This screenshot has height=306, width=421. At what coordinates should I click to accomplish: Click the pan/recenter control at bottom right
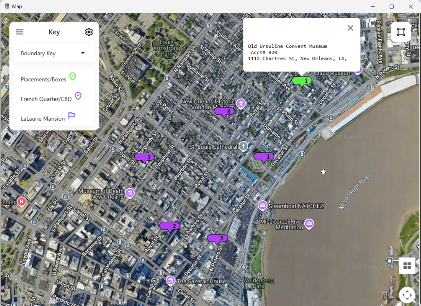(407, 295)
